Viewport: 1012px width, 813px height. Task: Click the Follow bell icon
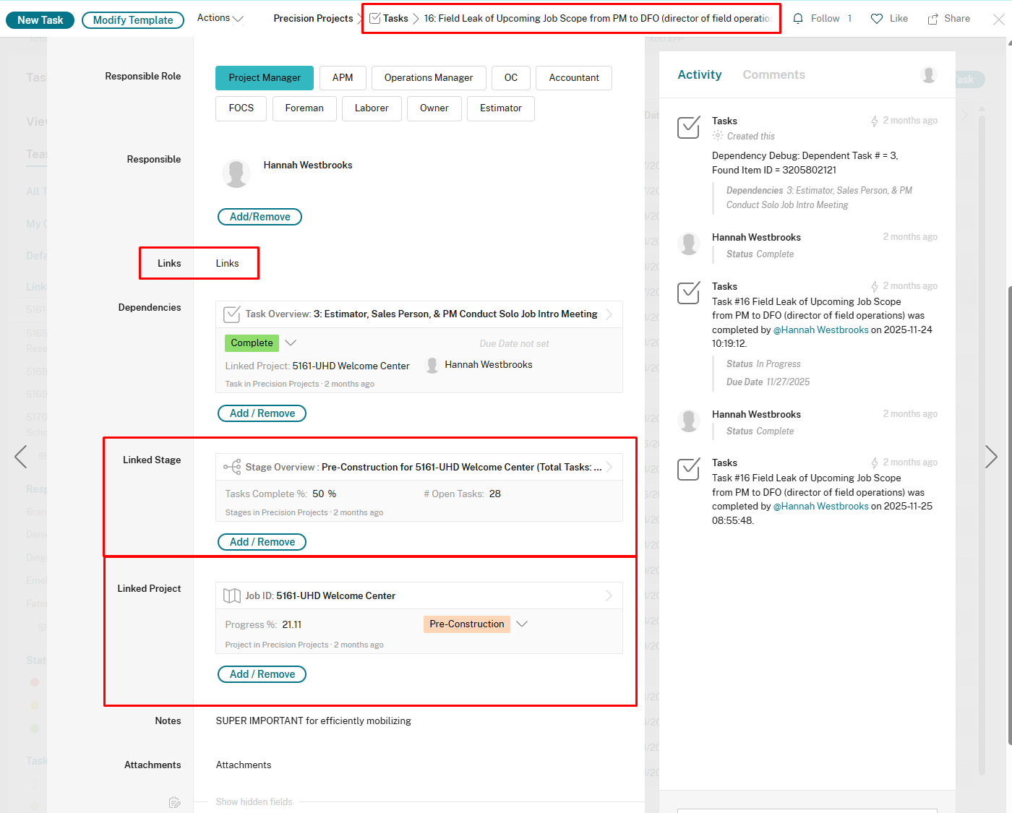[798, 18]
